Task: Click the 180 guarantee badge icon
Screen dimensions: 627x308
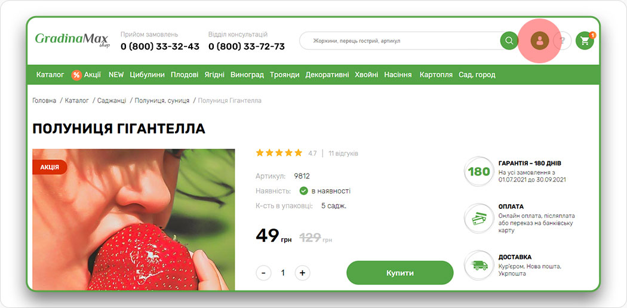Action: coord(479,172)
